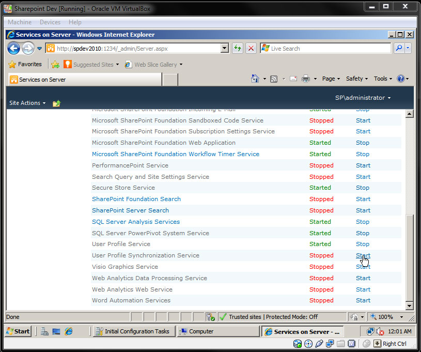This screenshot has height=352, width=421.
Task: Open VirtualBox Machine menu
Action: point(20,22)
